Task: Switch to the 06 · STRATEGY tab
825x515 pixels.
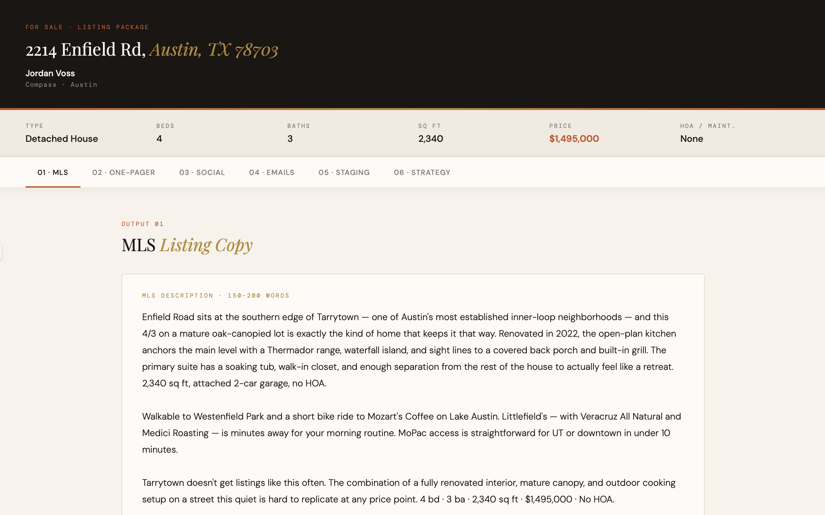Action: (x=422, y=172)
